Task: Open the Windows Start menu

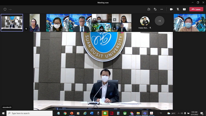Action: tap(3, 113)
